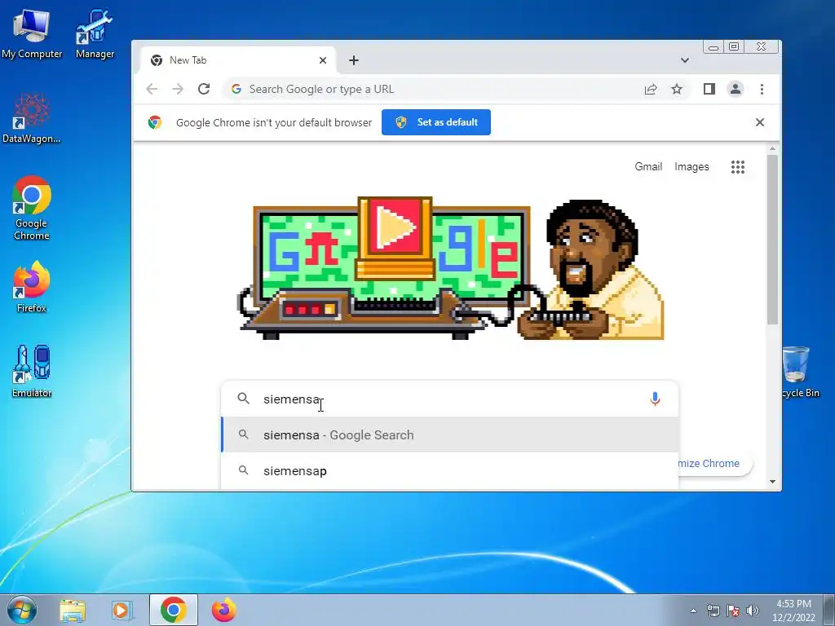Click the share page icon in address bar
This screenshot has width=835, height=626.
[650, 89]
